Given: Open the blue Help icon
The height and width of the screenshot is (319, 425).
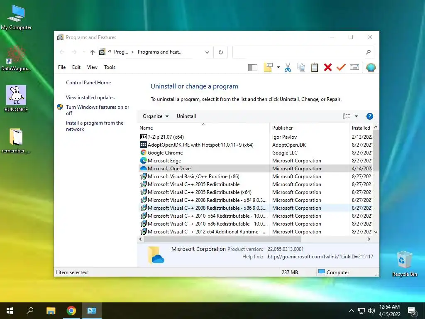Looking at the screenshot, I should pos(369,116).
